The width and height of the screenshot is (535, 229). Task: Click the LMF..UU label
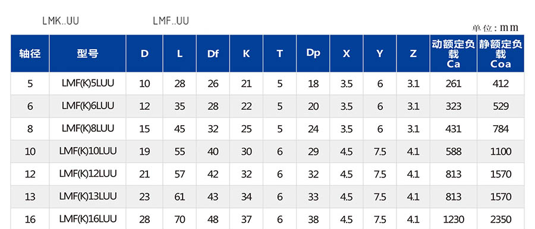click(x=171, y=21)
